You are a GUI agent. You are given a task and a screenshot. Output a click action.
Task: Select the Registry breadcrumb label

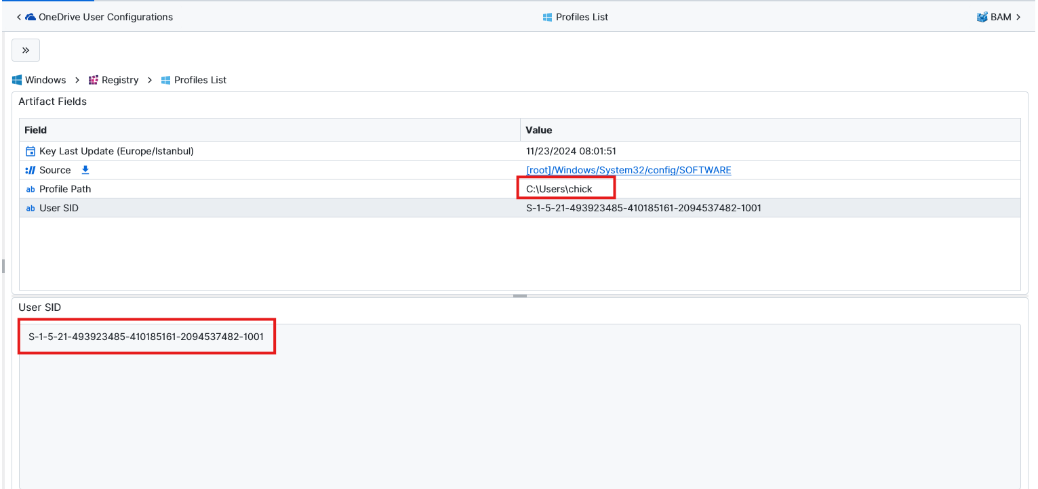pyautogui.click(x=120, y=80)
